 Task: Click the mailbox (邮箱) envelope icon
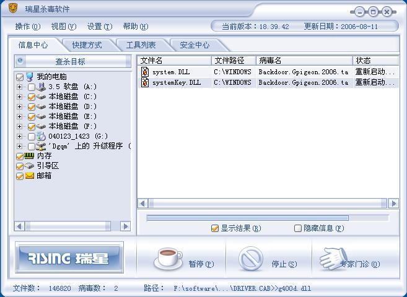pos(30,176)
